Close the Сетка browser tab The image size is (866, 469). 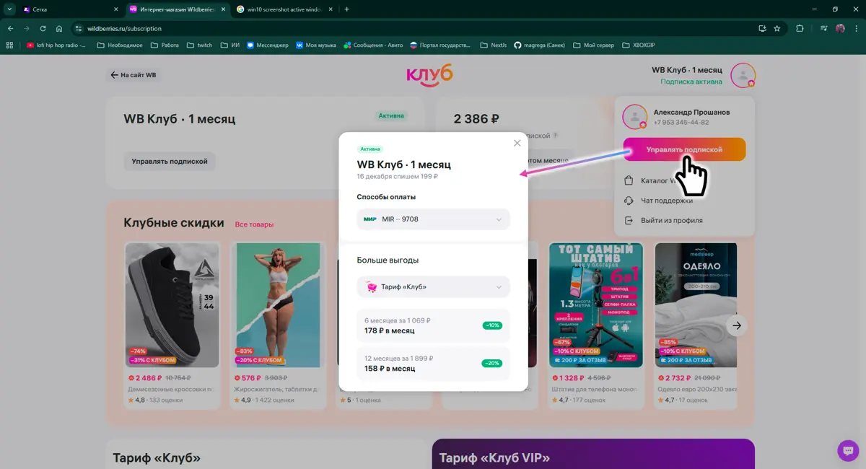115,9
